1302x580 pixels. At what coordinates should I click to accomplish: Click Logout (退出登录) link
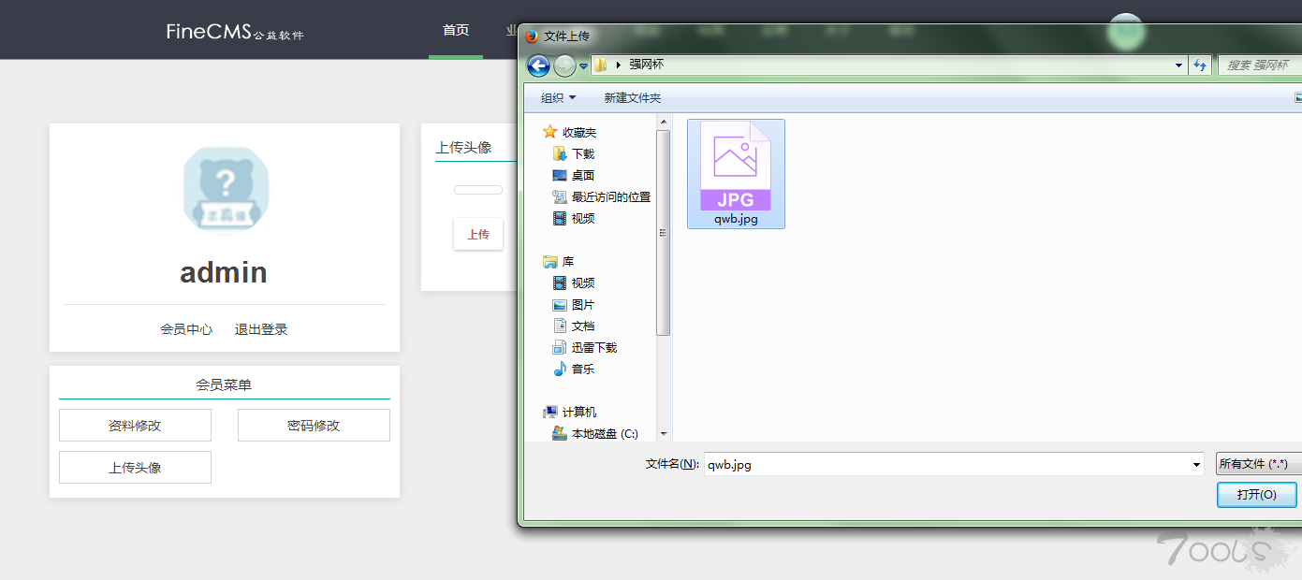(261, 329)
